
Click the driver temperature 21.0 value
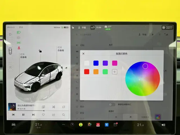(x=39, y=125)
